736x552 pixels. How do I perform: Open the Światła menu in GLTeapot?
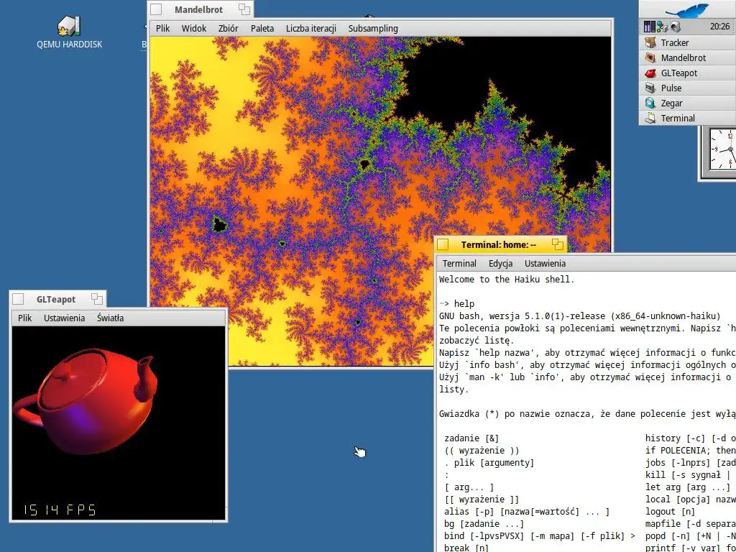point(110,318)
